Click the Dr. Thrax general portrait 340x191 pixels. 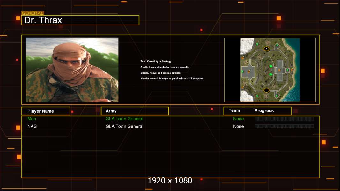(72, 70)
